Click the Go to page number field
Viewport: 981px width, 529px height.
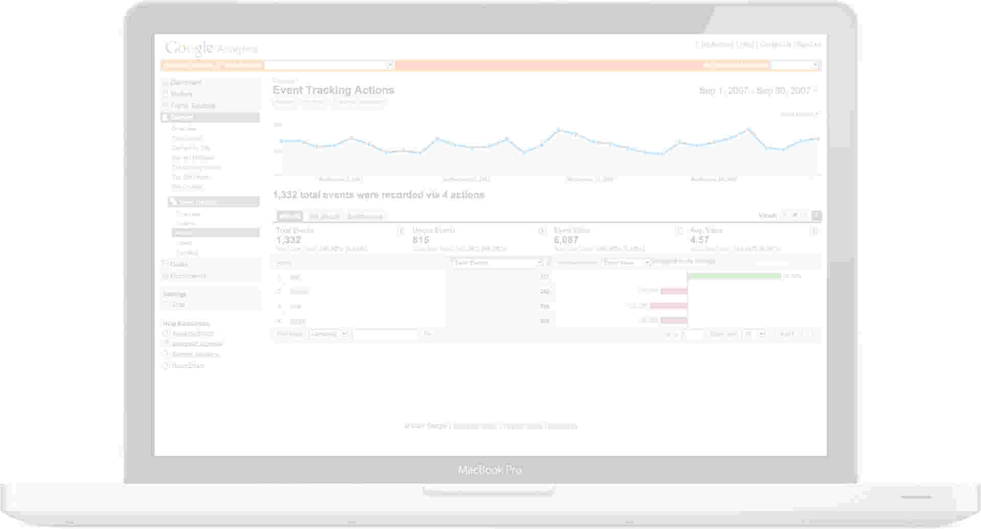693,334
